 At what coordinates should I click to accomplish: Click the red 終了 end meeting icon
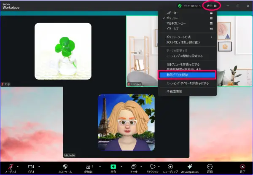[242, 167]
